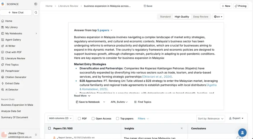Open Home in the sidebar
This screenshot has width=253, height=139.
[x=9, y=21]
